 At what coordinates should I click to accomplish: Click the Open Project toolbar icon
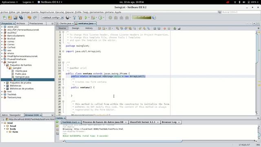click(15, 18)
